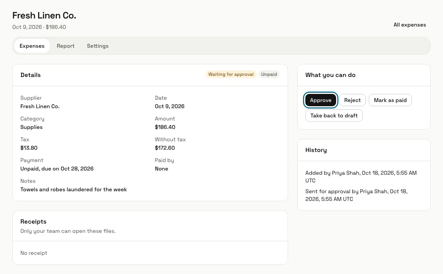Click the Without tax value $172.60

[165, 148]
